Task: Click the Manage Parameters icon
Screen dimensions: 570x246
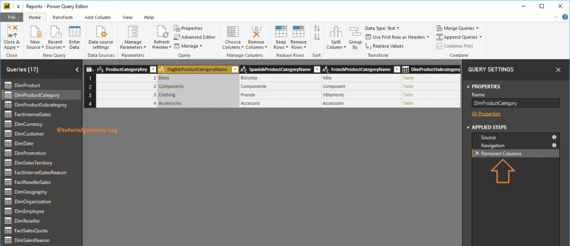Action: pyautogui.click(x=132, y=32)
